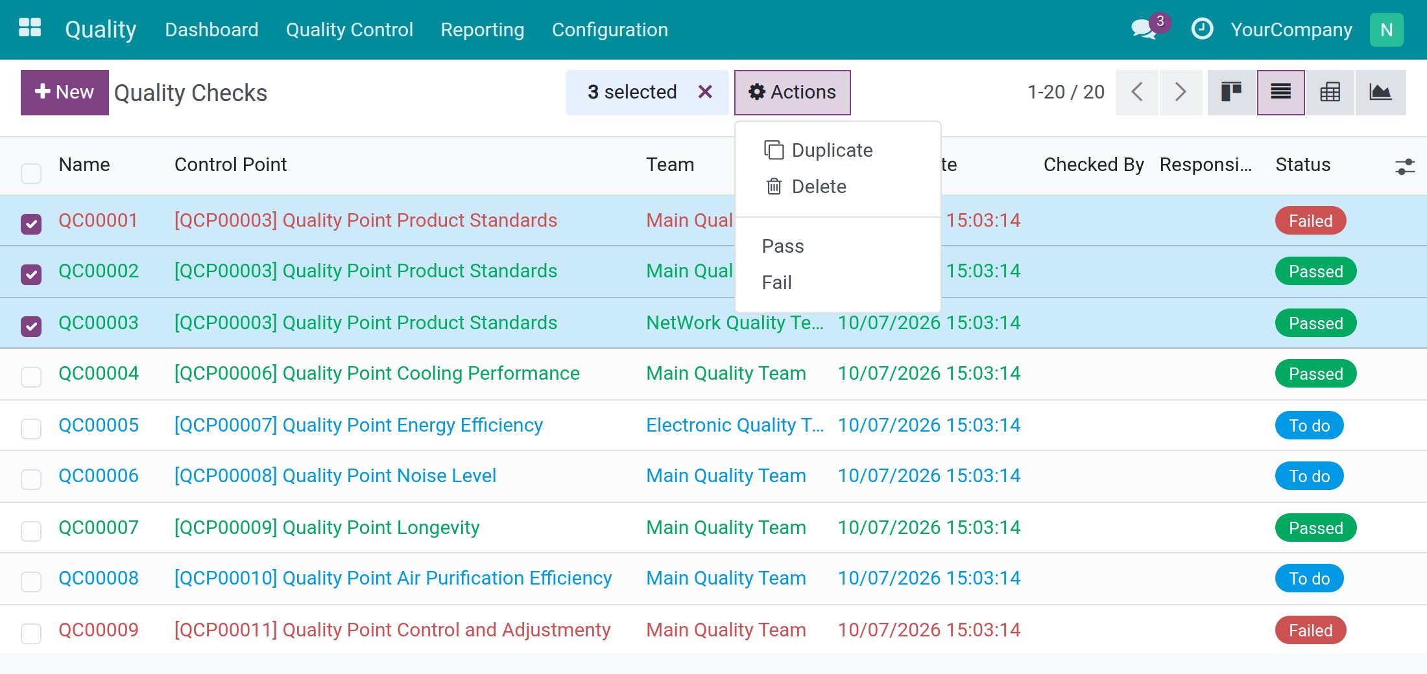Check the QC00006 row checkbox

[x=31, y=479]
